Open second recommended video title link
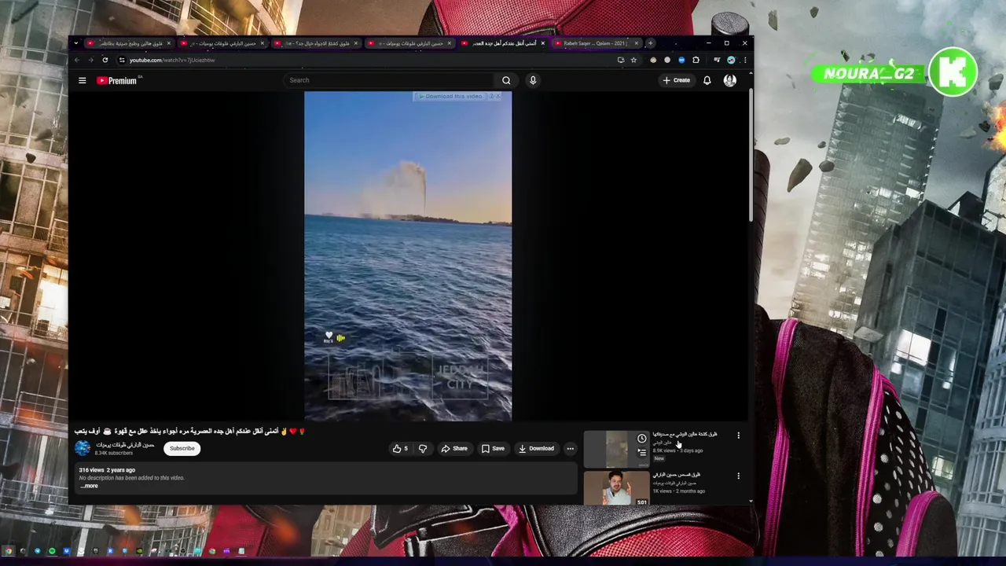Image resolution: width=1006 pixels, height=566 pixels. click(676, 475)
